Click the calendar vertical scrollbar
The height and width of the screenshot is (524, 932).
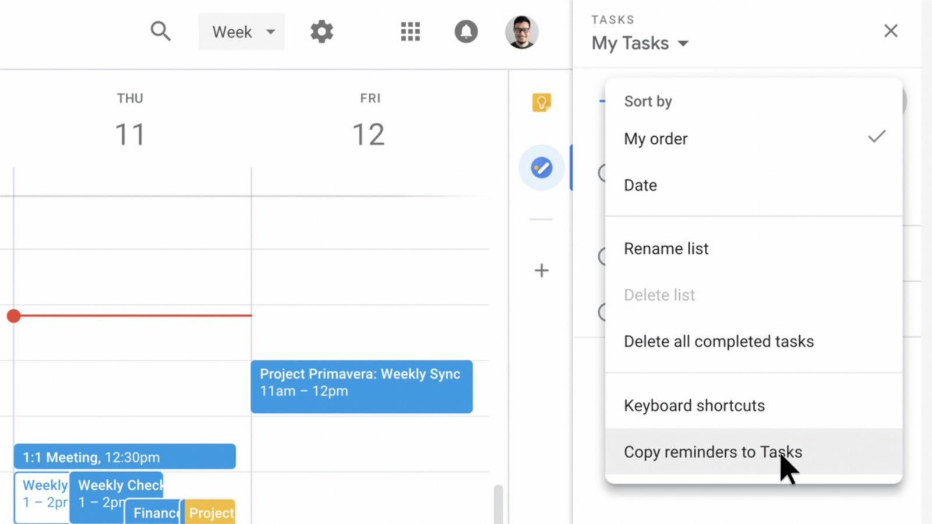tap(498, 503)
